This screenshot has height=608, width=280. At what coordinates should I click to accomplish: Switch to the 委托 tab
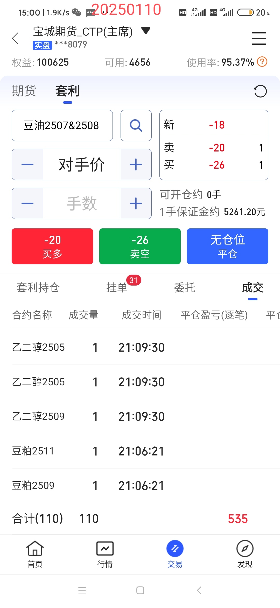185,288
